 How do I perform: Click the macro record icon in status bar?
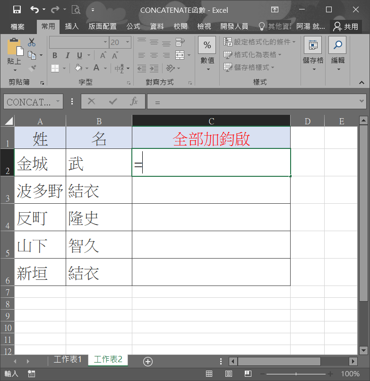pyautogui.click(x=31, y=374)
